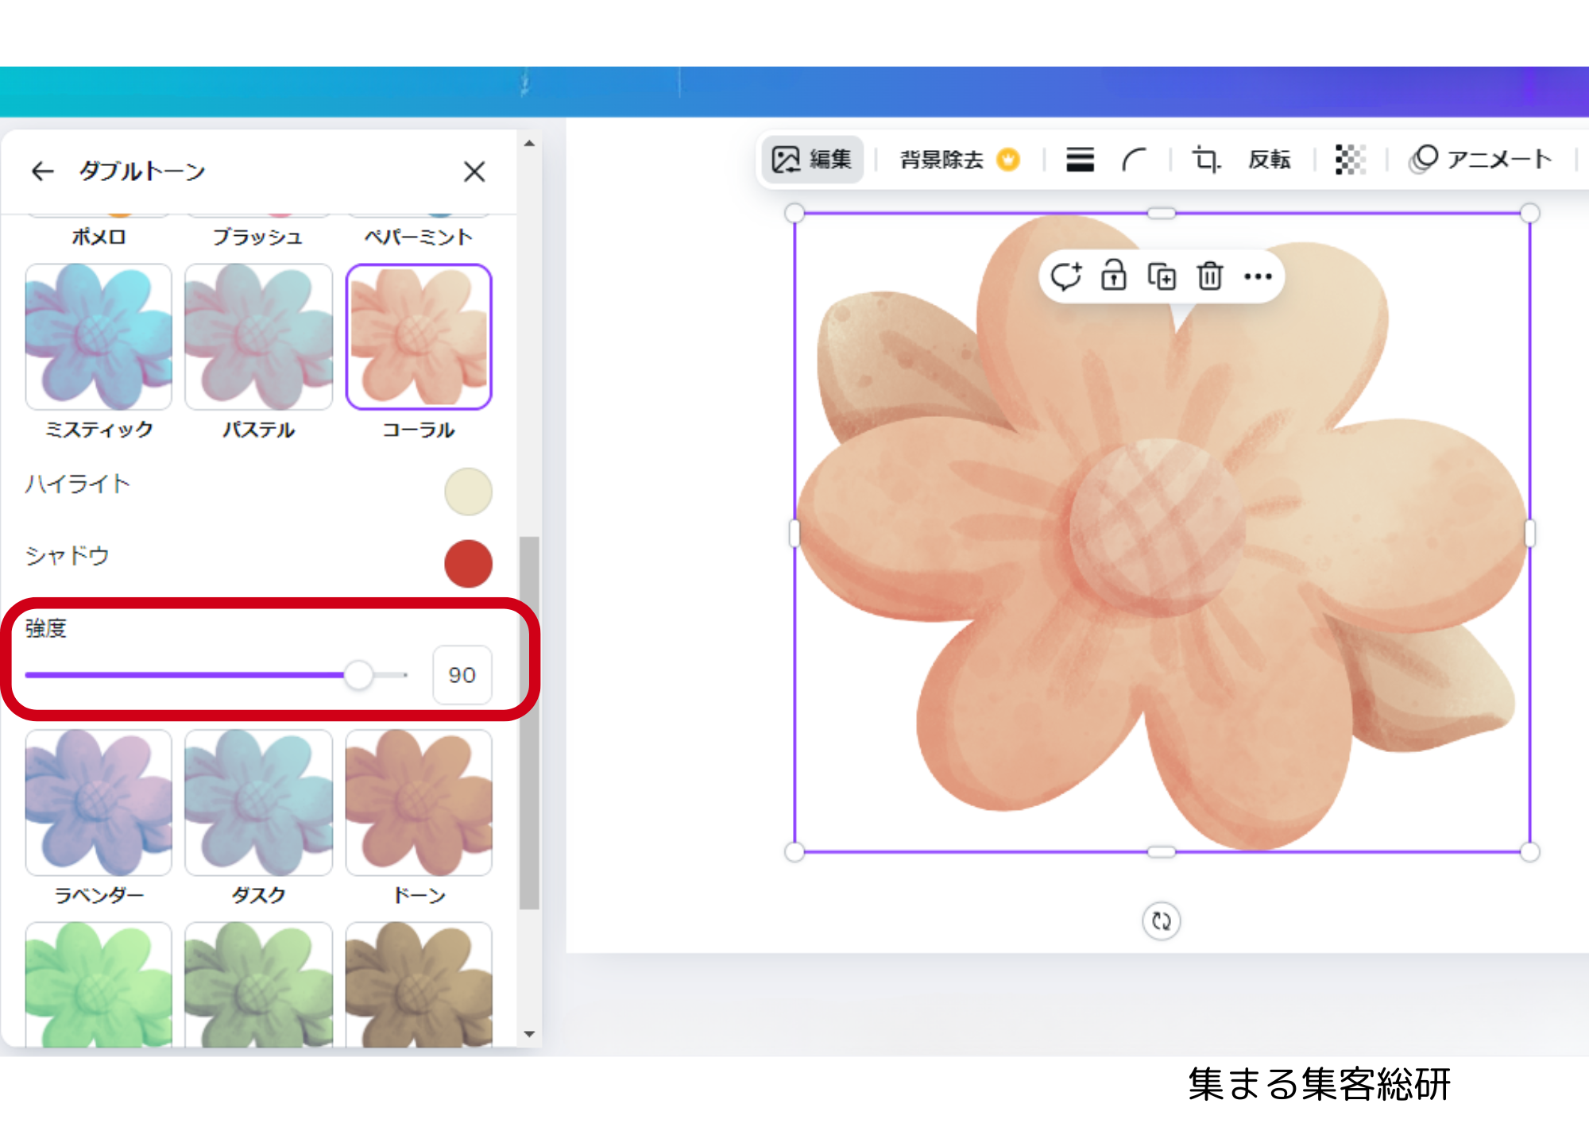1589x1123 pixels.
Task: Delete the image with trash icon
Action: click(x=1210, y=276)
